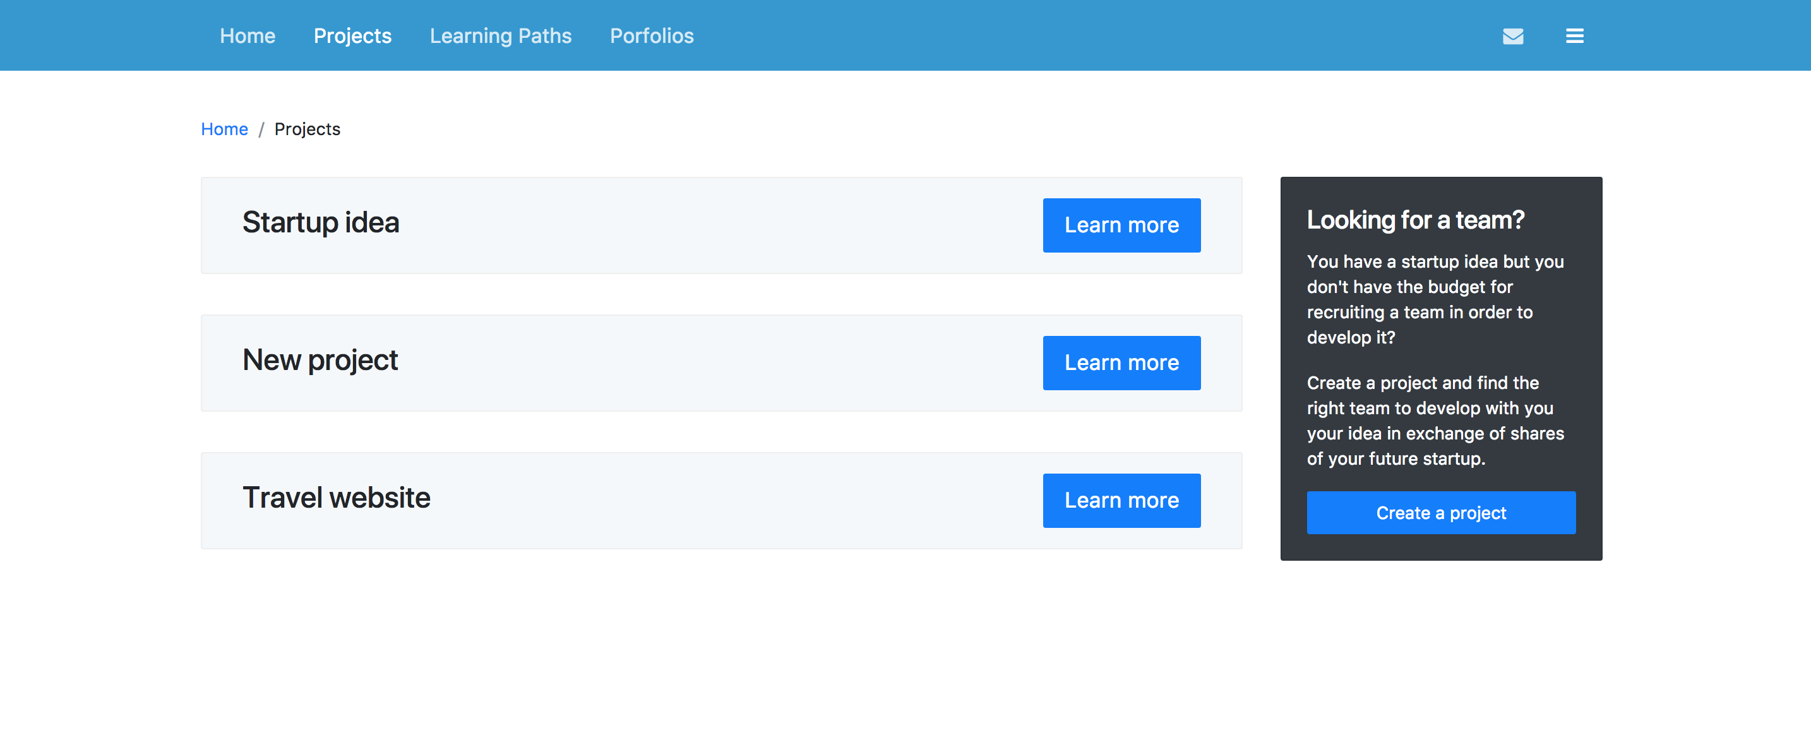Learn more about New project
Image resolution: width=1811 pixels, height=735 pixels.
1121,363
